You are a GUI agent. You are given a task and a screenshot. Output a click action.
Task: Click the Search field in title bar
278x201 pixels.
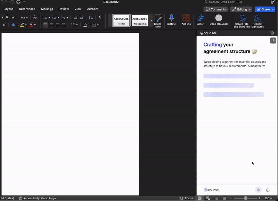pos(235,2)
